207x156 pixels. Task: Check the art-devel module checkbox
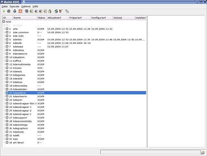coord(7,142)
